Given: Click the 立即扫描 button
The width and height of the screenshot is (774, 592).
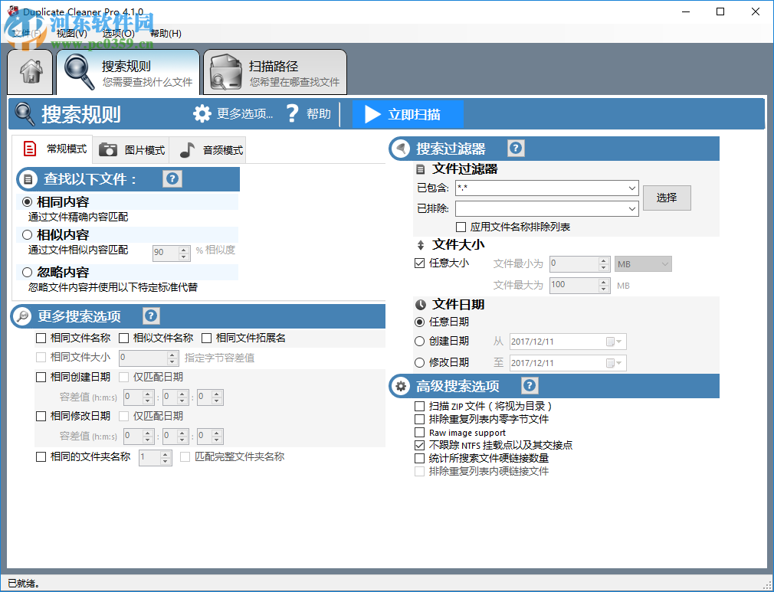Looking at the screenshot, I should [408, 113].
